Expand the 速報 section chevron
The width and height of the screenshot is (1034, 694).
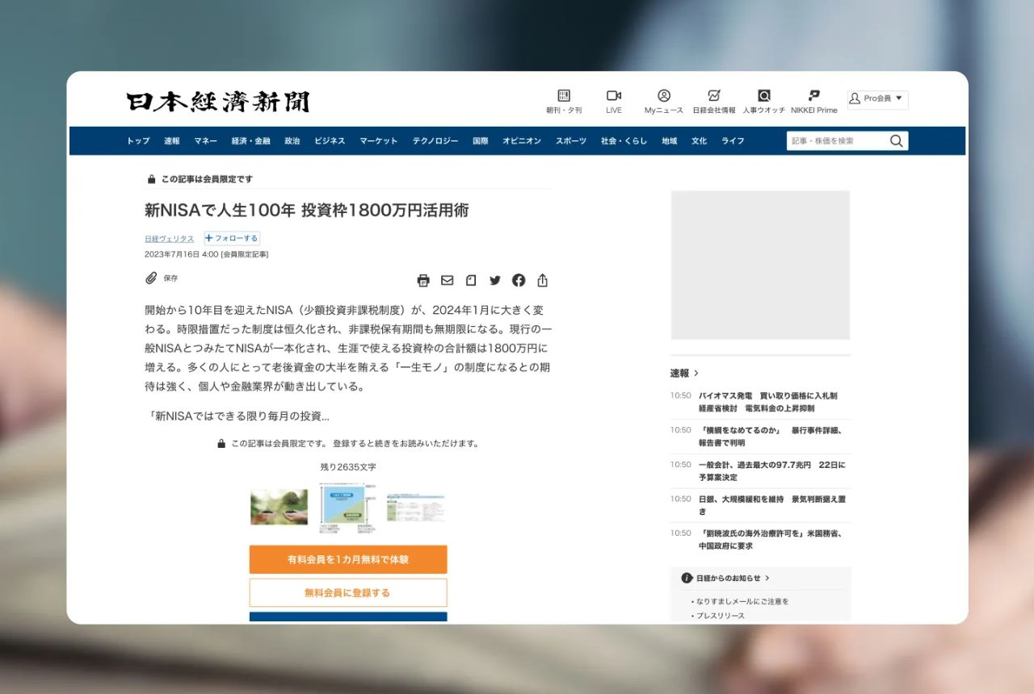tap(696, 374)
